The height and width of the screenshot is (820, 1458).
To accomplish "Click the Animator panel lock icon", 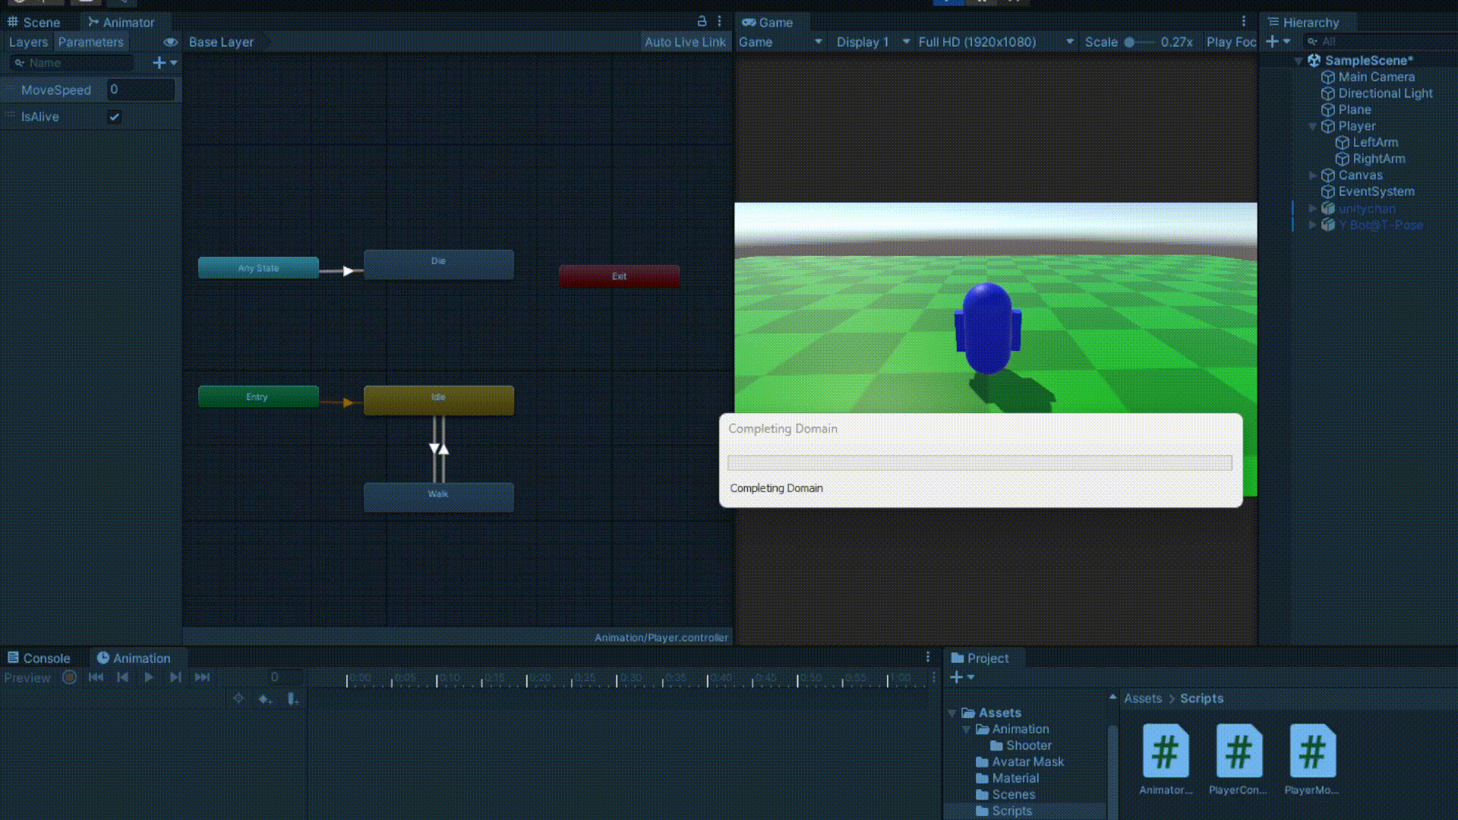I will pos(702,21).
